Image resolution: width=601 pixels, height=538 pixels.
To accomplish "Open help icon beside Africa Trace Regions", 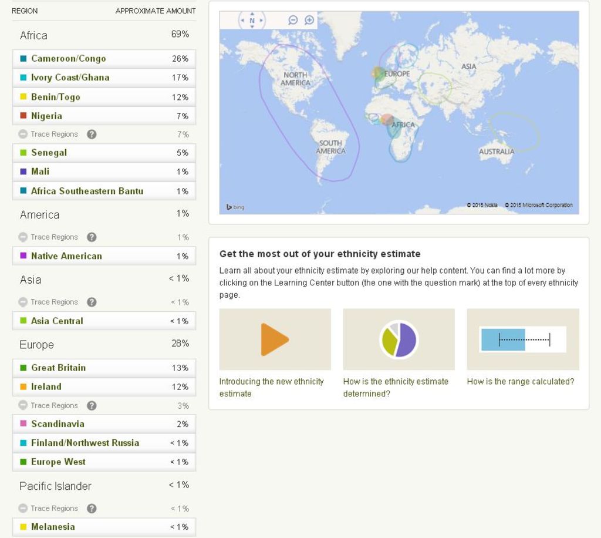I will (x=92, y=134).
